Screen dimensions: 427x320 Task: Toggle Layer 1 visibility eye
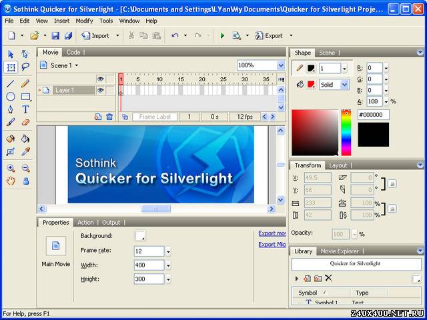pos(100,91)
